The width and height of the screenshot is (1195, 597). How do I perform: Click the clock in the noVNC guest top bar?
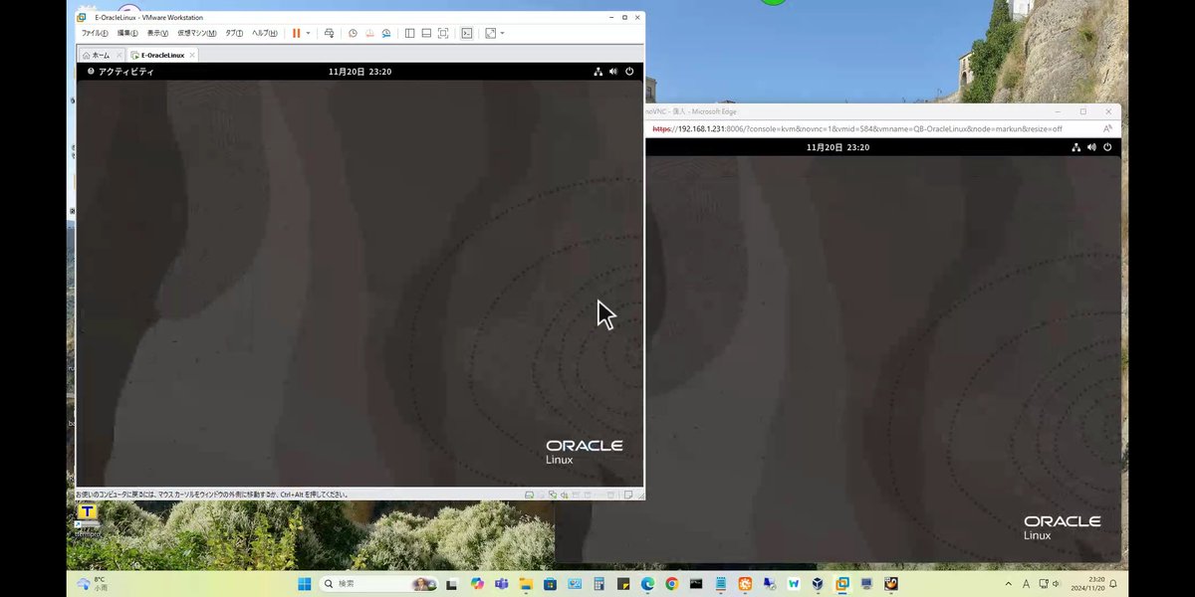pos(837,147)
